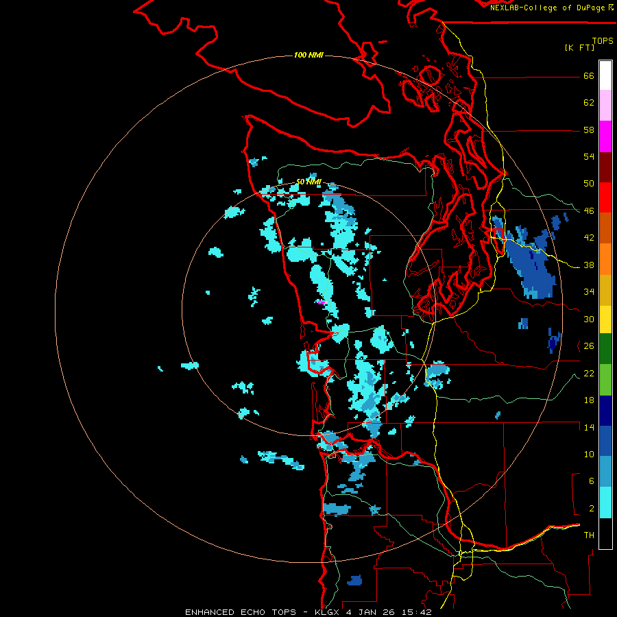
Task: Click the dark green 30 kft swatch
Action: [x=605, y=349]
